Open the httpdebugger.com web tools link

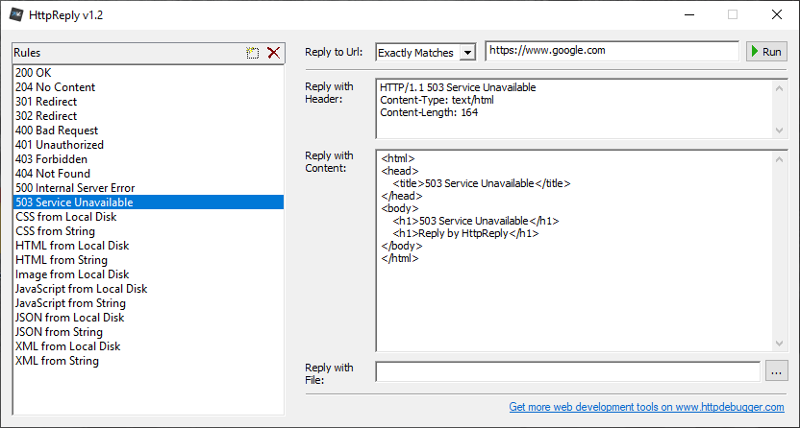click(646, 407)
